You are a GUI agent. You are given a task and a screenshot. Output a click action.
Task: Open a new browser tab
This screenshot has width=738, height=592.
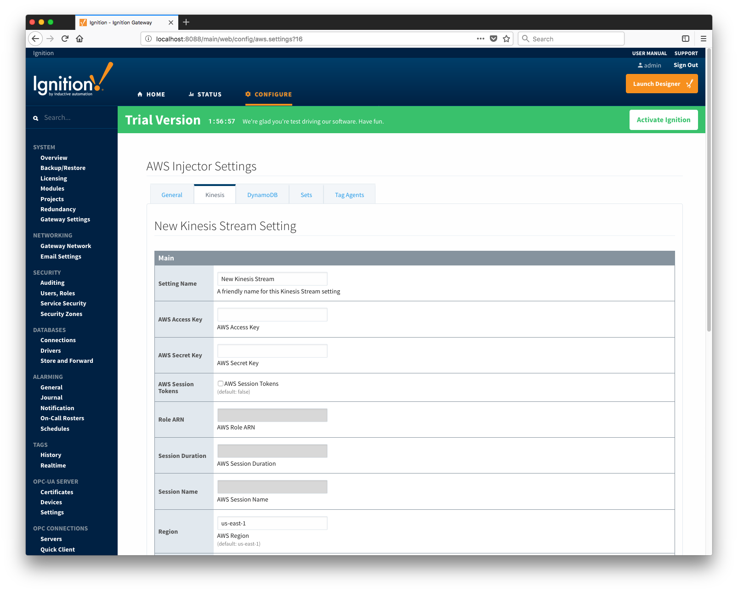pos(186,22)
